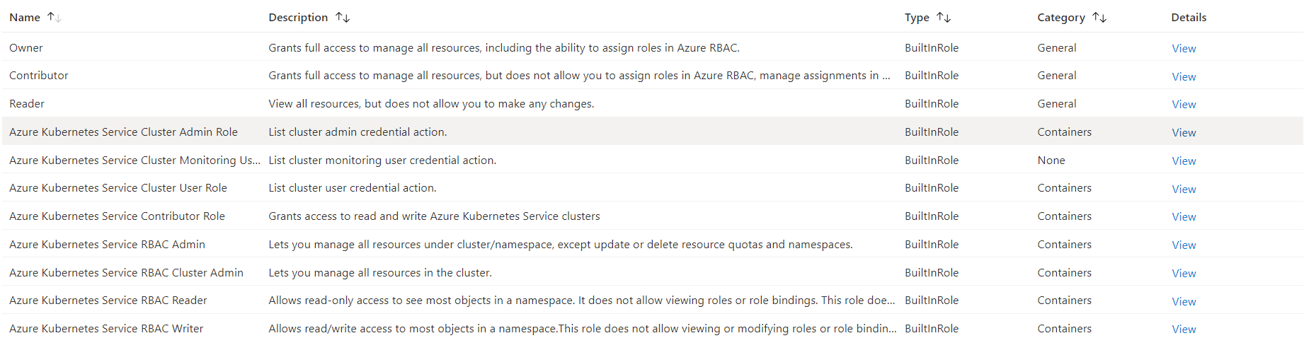Click Category column sort arrows icon

click(x=1099, y=17)
